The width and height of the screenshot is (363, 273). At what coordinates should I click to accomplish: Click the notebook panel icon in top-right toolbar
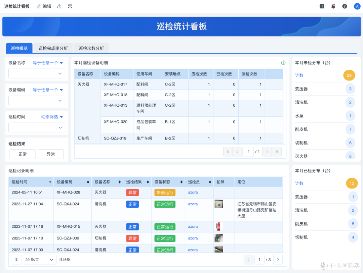coord(322,6)
